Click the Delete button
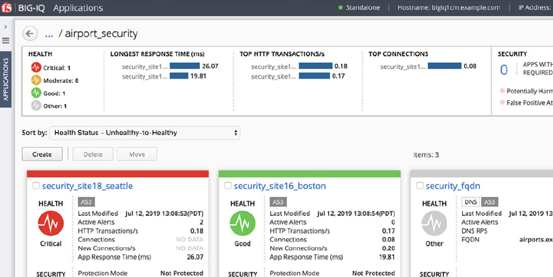The height and width of the screenshot is (277, 553). (x=93, y=154)
